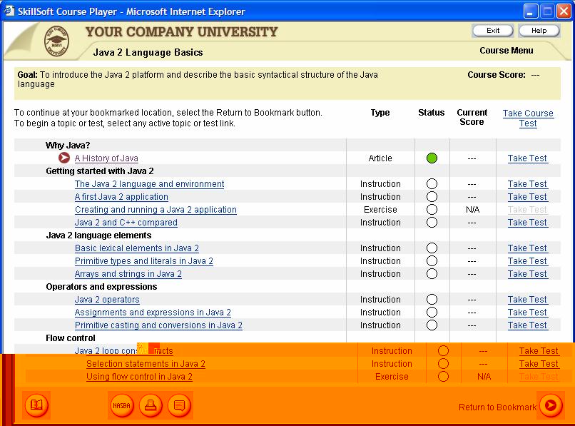Click status circle for A first Java 2 application

tap(432, 197)
